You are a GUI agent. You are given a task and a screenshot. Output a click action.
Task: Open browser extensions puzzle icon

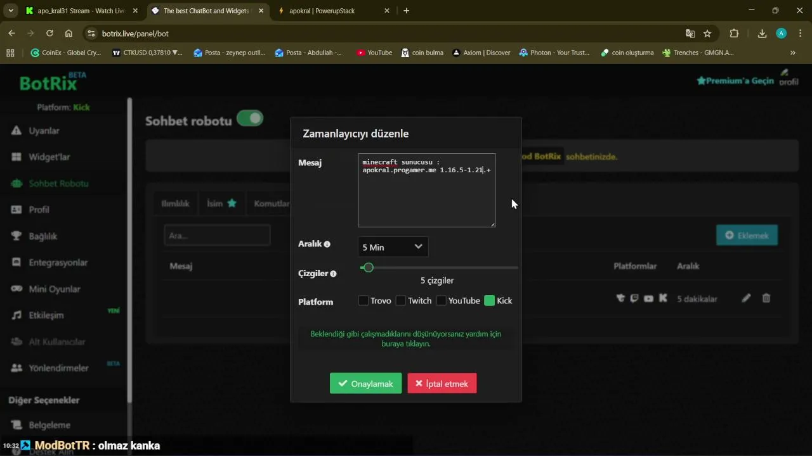(734, 34)
